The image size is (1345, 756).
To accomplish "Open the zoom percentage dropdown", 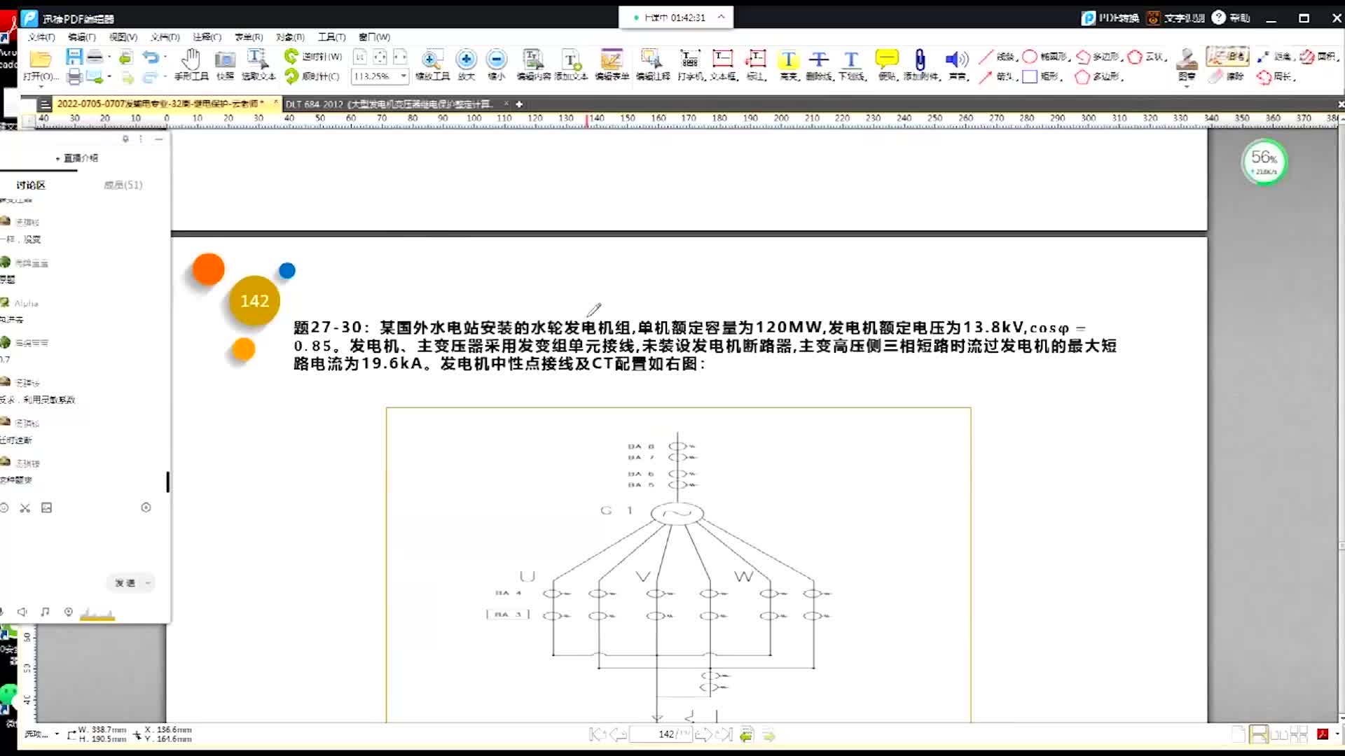I will (403, 76).
